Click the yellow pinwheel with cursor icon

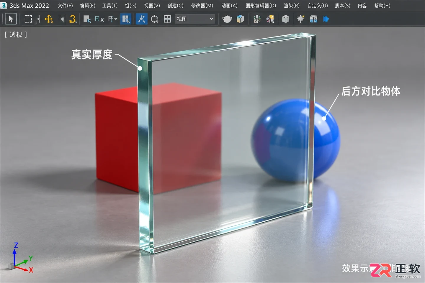[x=270, y=19]
